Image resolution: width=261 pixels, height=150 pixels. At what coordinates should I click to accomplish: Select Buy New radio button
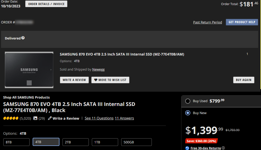[x=188, y=113]
